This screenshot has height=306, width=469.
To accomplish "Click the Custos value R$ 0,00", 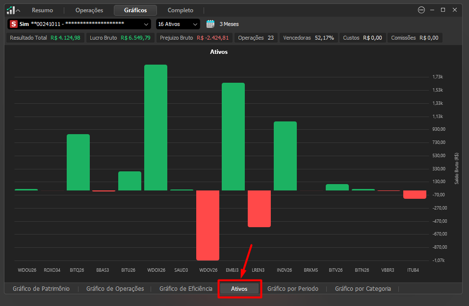I will coord(372,38).
